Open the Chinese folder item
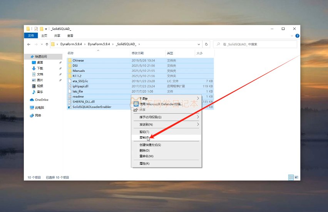The image size is (328, 212). pyautogui.click(x=78, y=60)
